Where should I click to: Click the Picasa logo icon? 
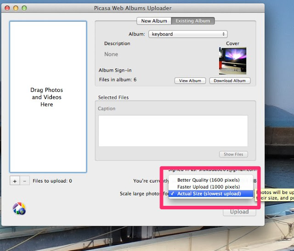click(19, 208)
